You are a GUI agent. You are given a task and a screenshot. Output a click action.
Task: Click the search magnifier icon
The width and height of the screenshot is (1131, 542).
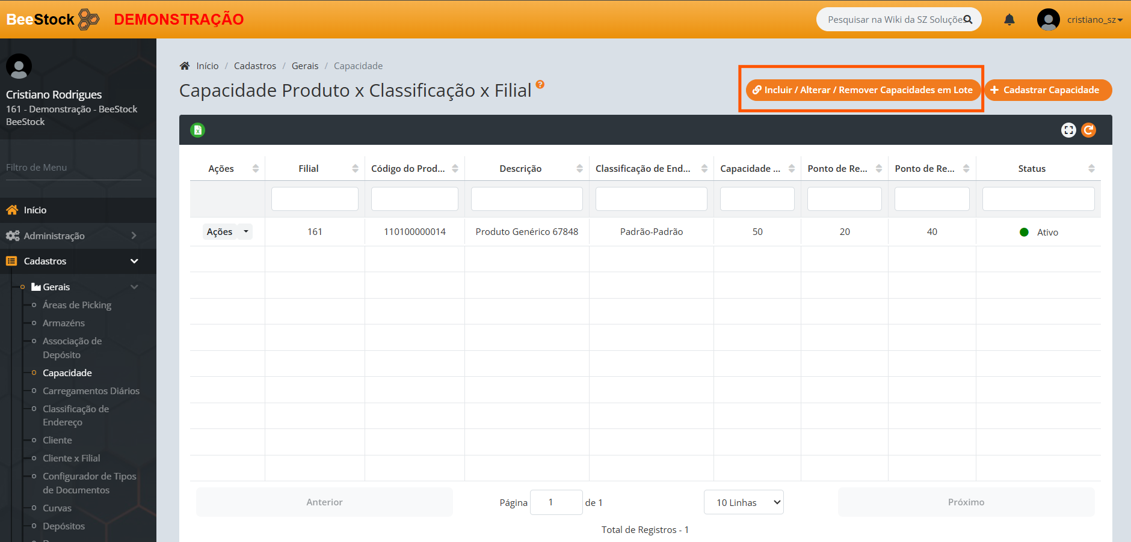968,19
